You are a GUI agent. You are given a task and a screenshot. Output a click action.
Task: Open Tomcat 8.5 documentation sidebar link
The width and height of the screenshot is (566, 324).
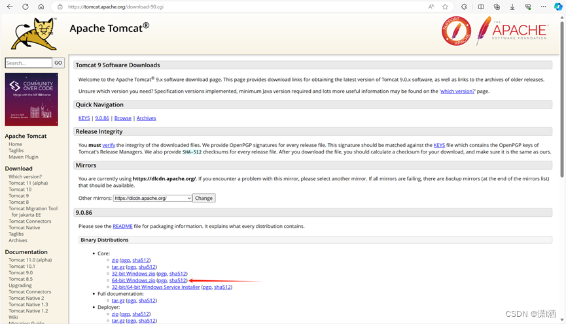(20, 279)
